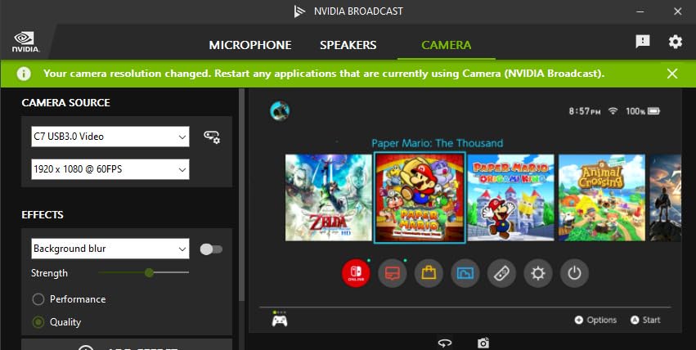
Task: Click the EFFECTS heading
Action: pos(43,215)
